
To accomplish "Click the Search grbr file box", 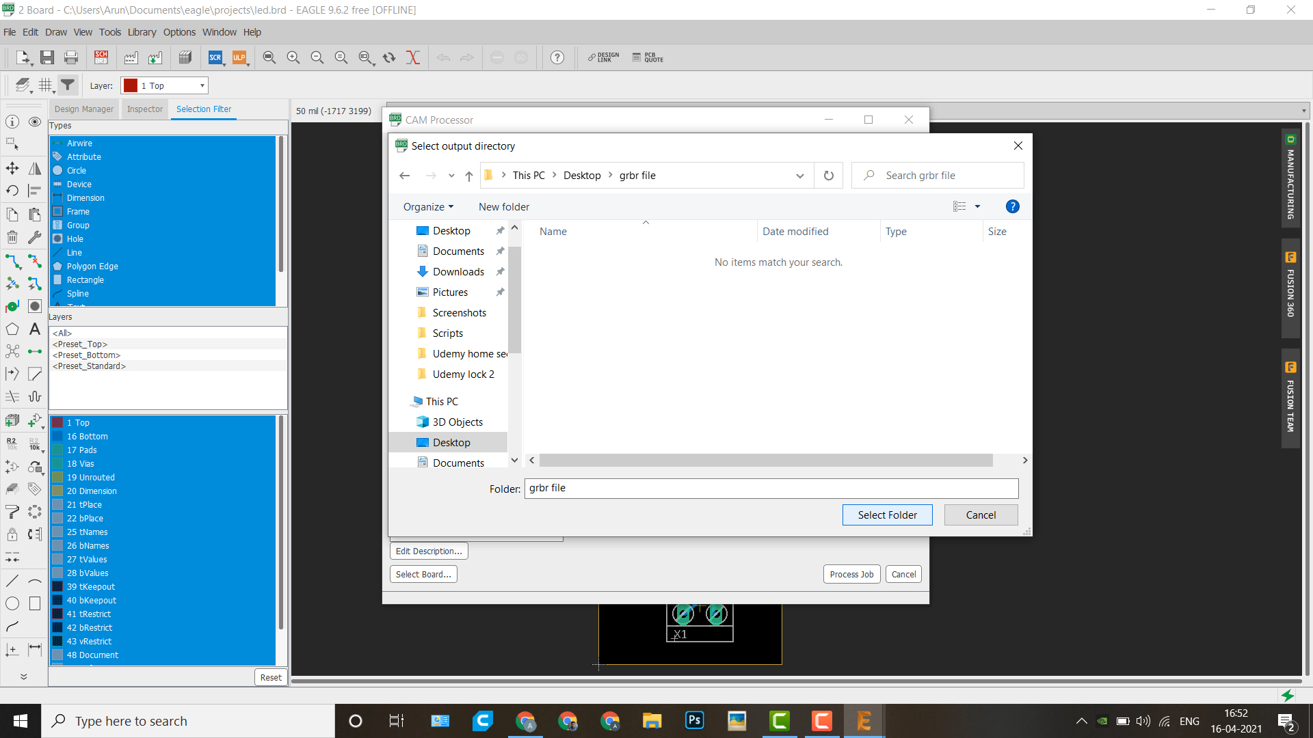I will pos(938,176).
